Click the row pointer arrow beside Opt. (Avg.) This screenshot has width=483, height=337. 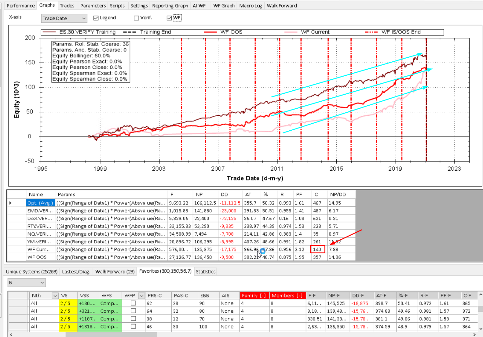click(x=10, y=203)
